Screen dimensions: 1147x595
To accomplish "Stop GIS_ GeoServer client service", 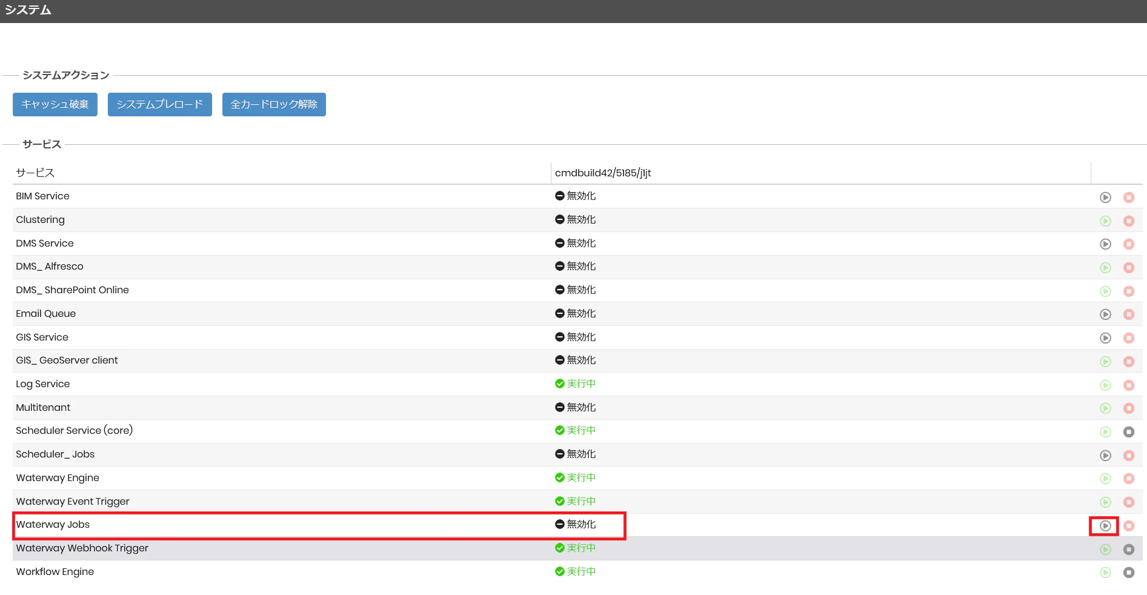I will (x=1128, y=361).
